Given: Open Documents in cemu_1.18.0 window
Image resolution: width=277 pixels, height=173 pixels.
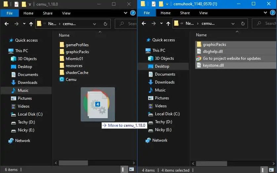Looking at the screenshot, I should coord(25,75).
